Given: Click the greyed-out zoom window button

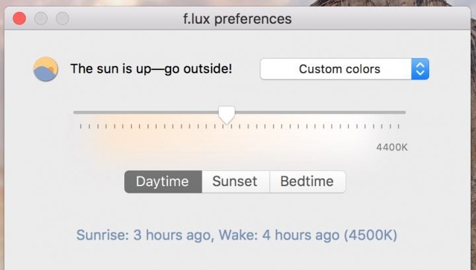Looking at the screenshot, I should 62,18.
